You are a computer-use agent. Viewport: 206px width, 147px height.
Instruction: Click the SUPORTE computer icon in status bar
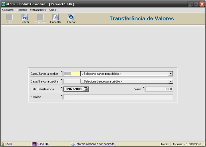tap(34, 144)
